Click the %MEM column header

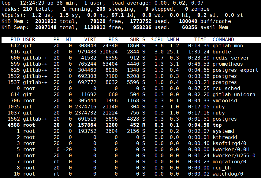pyautogui.click(x=173, y=40)
